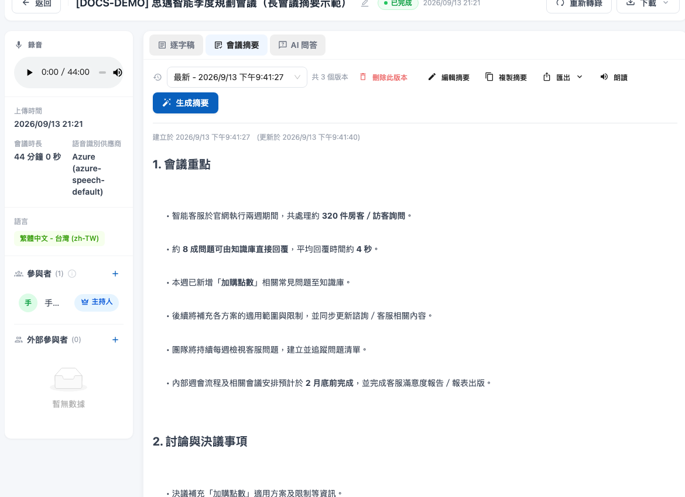Screen dimensions: 685x497
Task: Adjust the audio volume slider
Action: [102, 73]
